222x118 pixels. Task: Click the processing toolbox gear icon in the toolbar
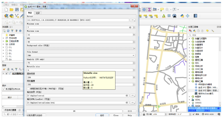[x=144, y=10]
